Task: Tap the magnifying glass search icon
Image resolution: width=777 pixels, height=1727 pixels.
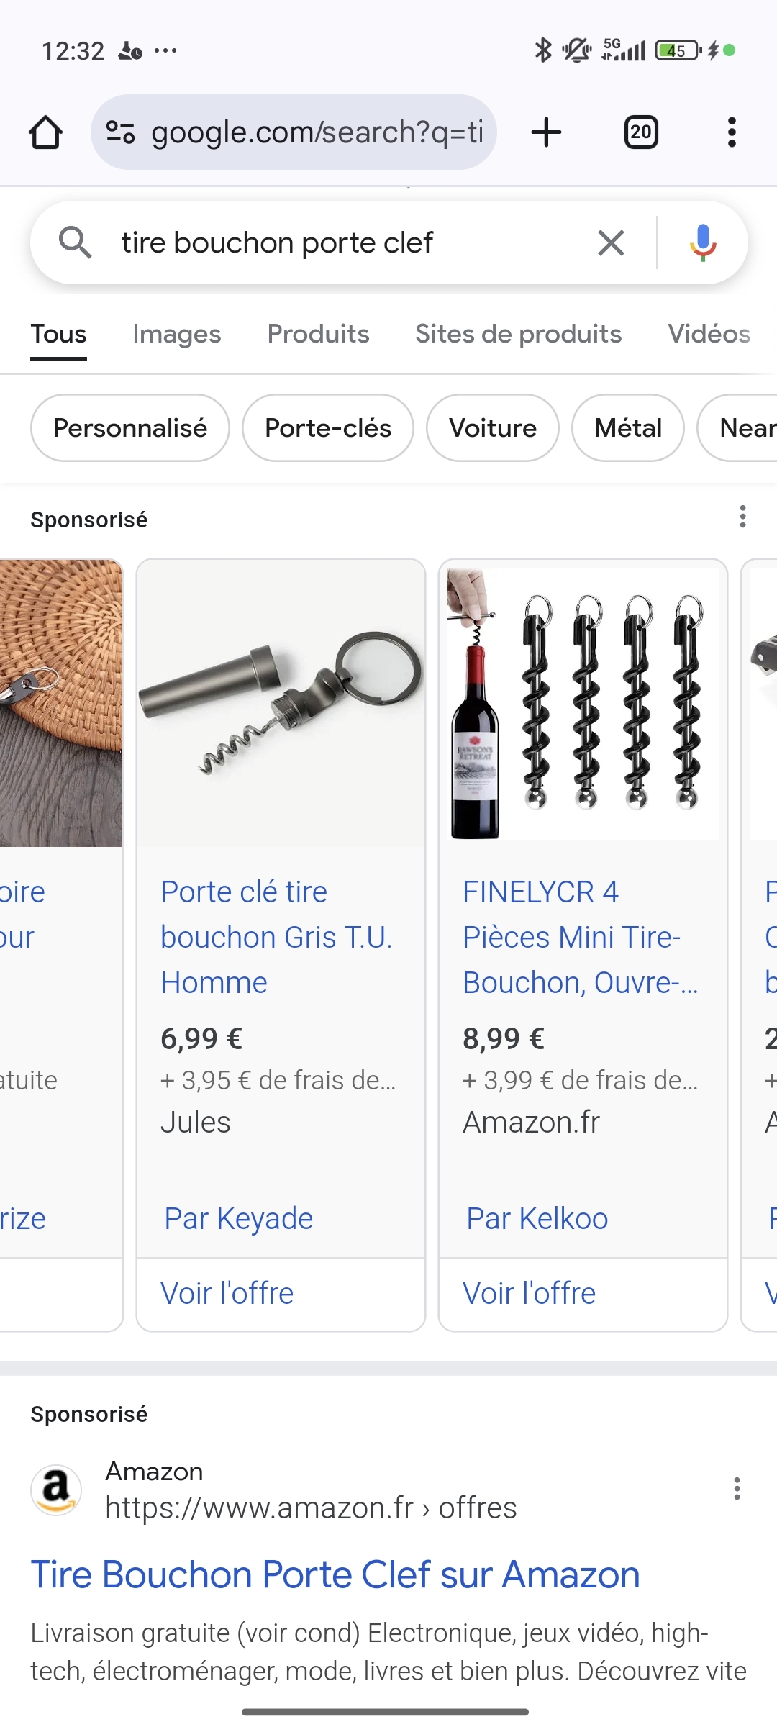Action: [x=75, y=243]
